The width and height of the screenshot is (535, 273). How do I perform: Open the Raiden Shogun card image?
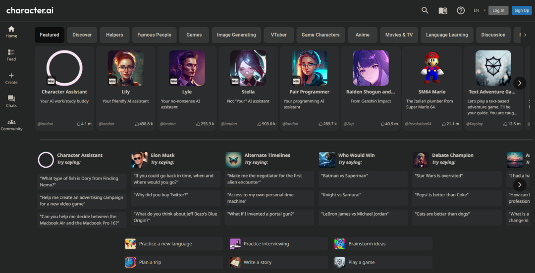tap(371, 68)
